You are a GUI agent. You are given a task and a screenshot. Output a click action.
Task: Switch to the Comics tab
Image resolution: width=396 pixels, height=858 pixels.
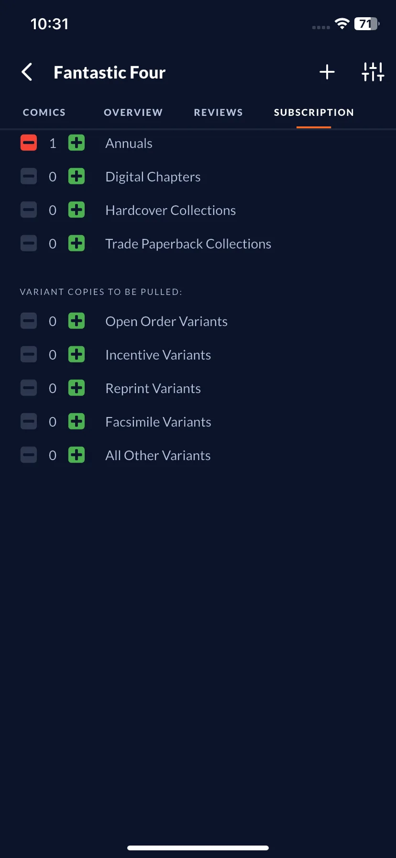tap(44, 113)
